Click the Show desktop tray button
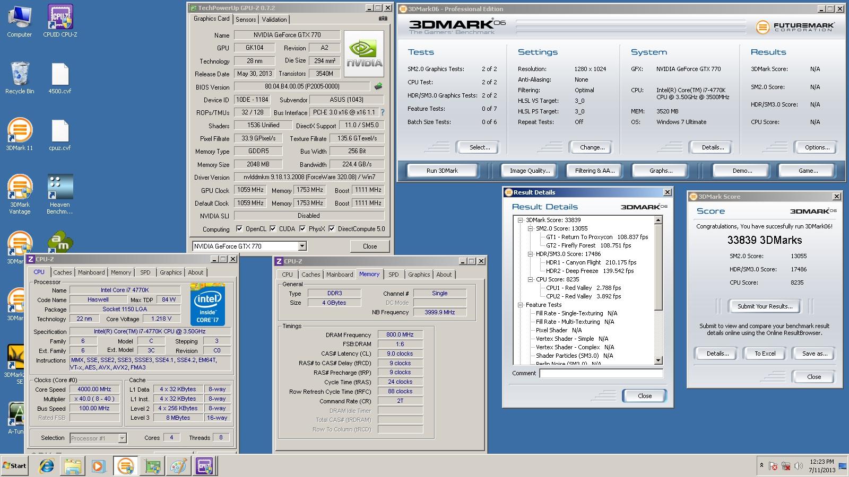The width and height of the screenshot is (849, 477). 843,466
